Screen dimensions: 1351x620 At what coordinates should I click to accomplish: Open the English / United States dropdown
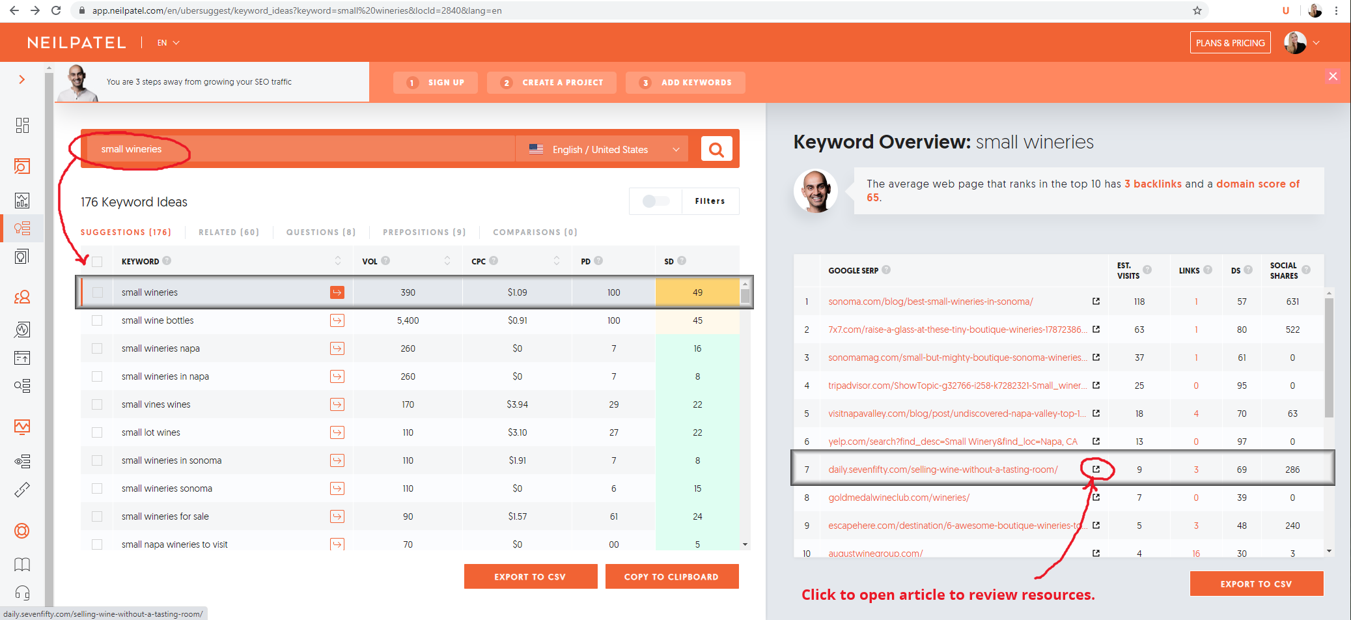604,150
